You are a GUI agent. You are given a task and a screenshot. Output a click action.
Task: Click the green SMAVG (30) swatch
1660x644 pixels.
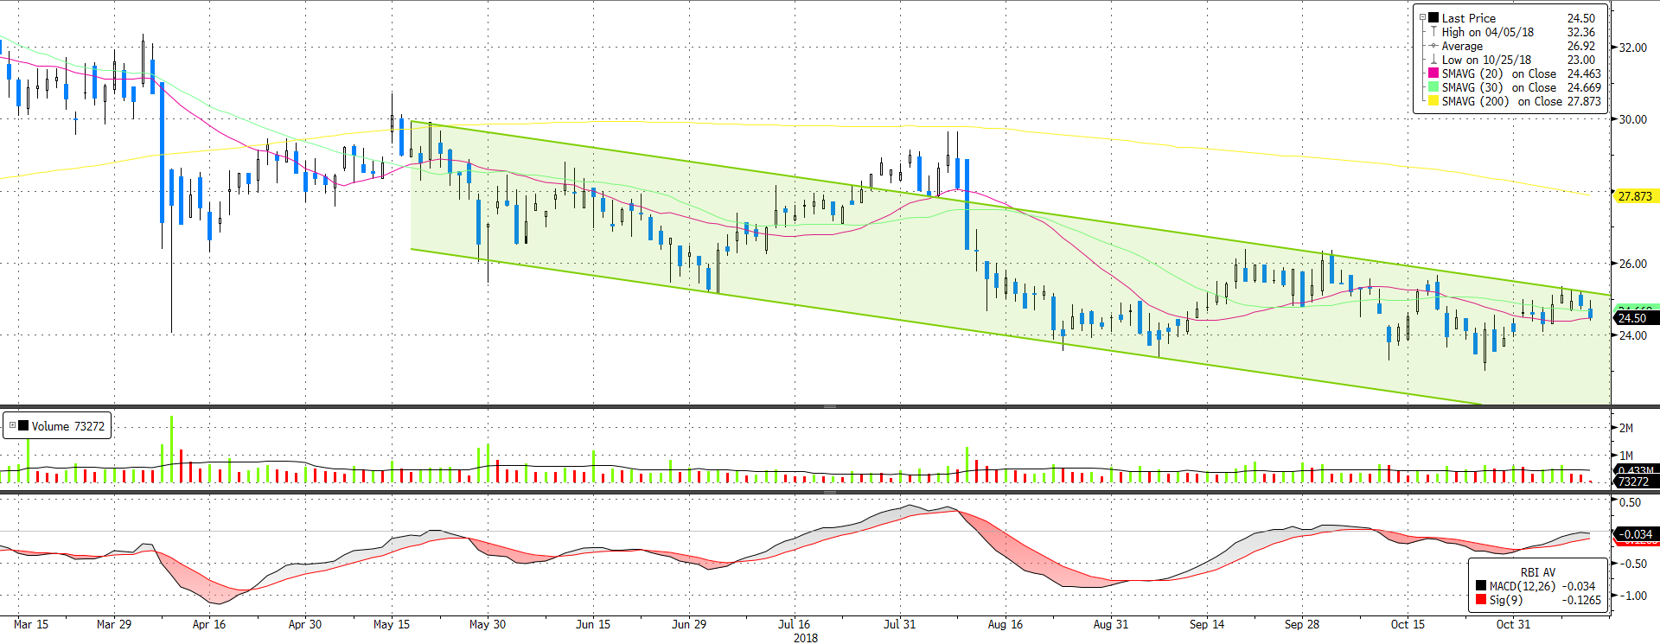click(x=1433, y=87)
